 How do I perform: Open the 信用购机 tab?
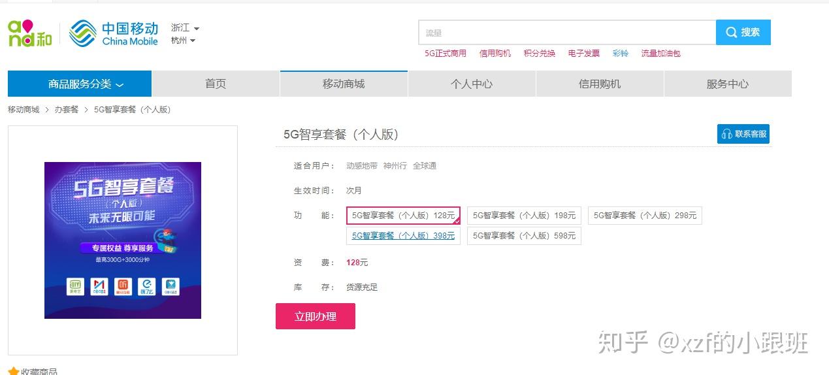pos(600,84)
